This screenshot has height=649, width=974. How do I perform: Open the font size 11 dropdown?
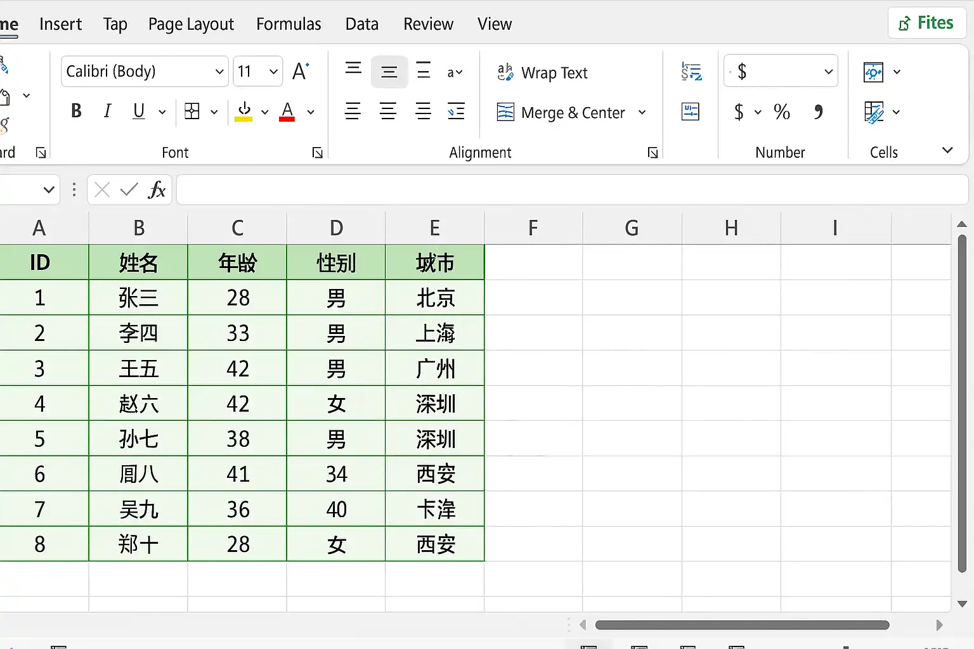click(x=257, y=72)
